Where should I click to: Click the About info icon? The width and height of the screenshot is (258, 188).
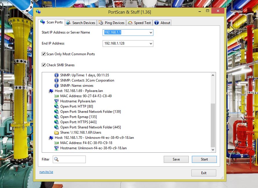(157, 23)
